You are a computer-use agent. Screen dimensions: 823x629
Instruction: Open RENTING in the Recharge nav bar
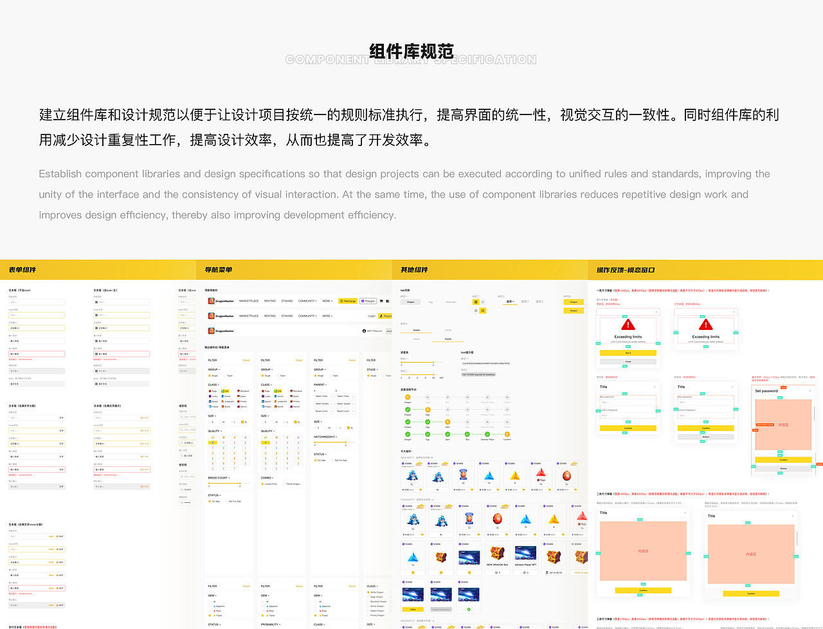pos(270,301)
